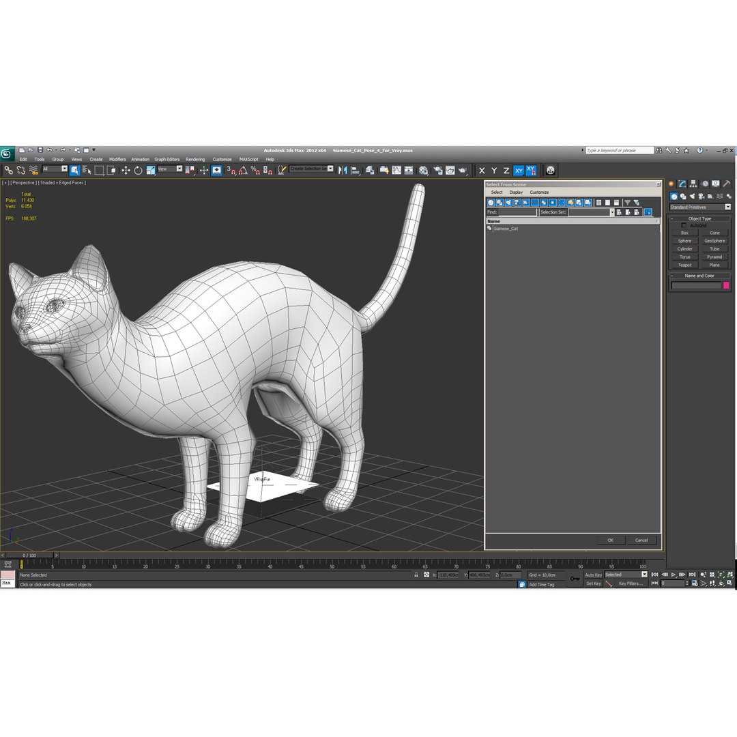The width and height of the screenshot is (737, 737).
Task: Toggle 3D Snaps in main toolbar
Action: 231,171
